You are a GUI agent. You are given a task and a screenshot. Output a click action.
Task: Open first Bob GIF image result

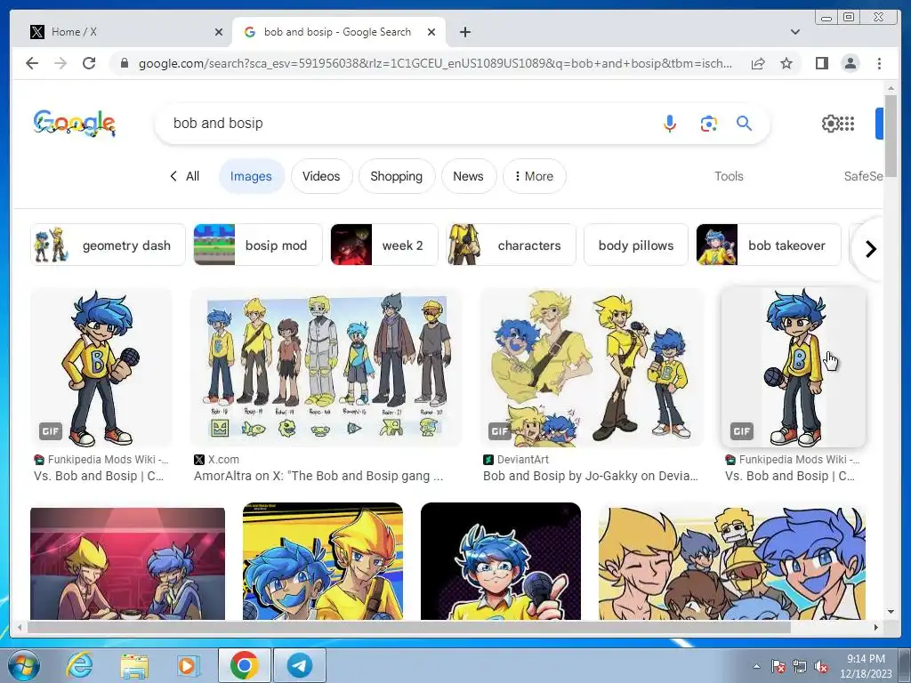click(101, 367)
